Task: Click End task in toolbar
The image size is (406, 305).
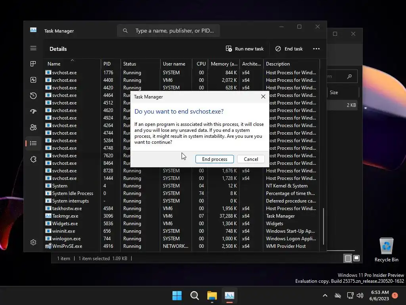Action: pyautogui.click(x=289, y=49)
